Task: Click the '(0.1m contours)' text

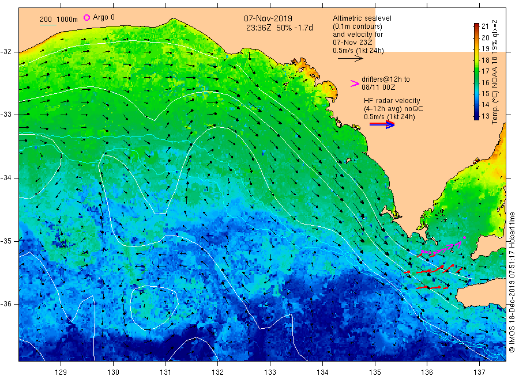Action: 358,26
